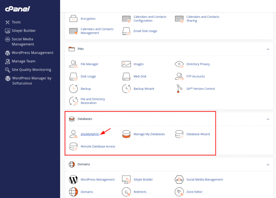Collapse the Databases section chevron
The image size is (276, 198).
268,119
